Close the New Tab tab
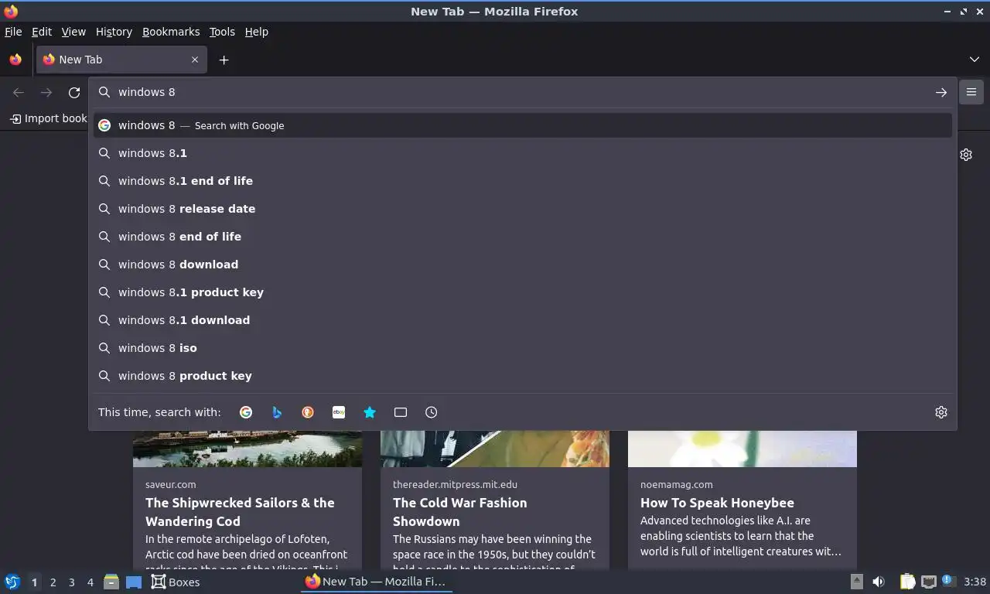990x594 pixels. 195,60
